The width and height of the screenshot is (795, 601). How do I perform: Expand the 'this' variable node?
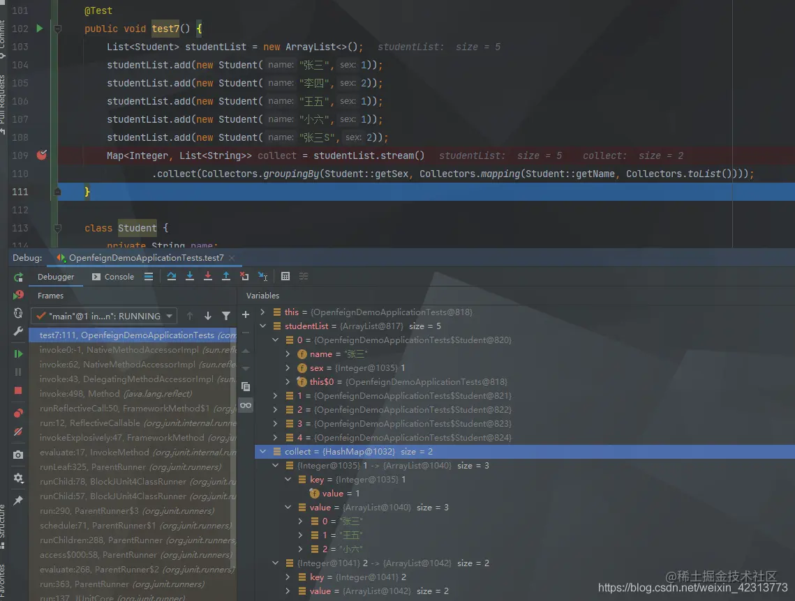click(x=262, y=312)
